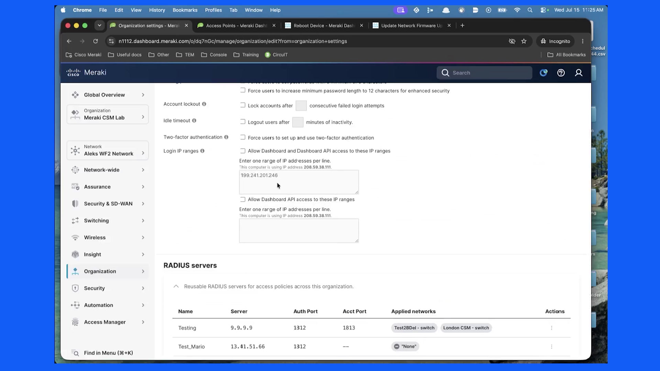Screen dimensions: 660x371
Task: Switch to the Reboot Device tab
Action: [x=324, y=25]
